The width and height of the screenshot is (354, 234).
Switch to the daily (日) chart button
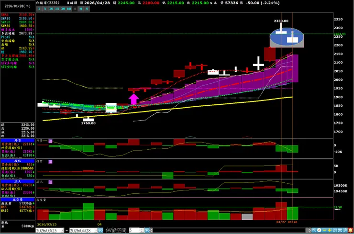coord(75,9)
